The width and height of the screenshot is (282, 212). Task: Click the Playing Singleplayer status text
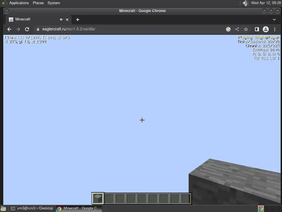[x=259, y=37]
